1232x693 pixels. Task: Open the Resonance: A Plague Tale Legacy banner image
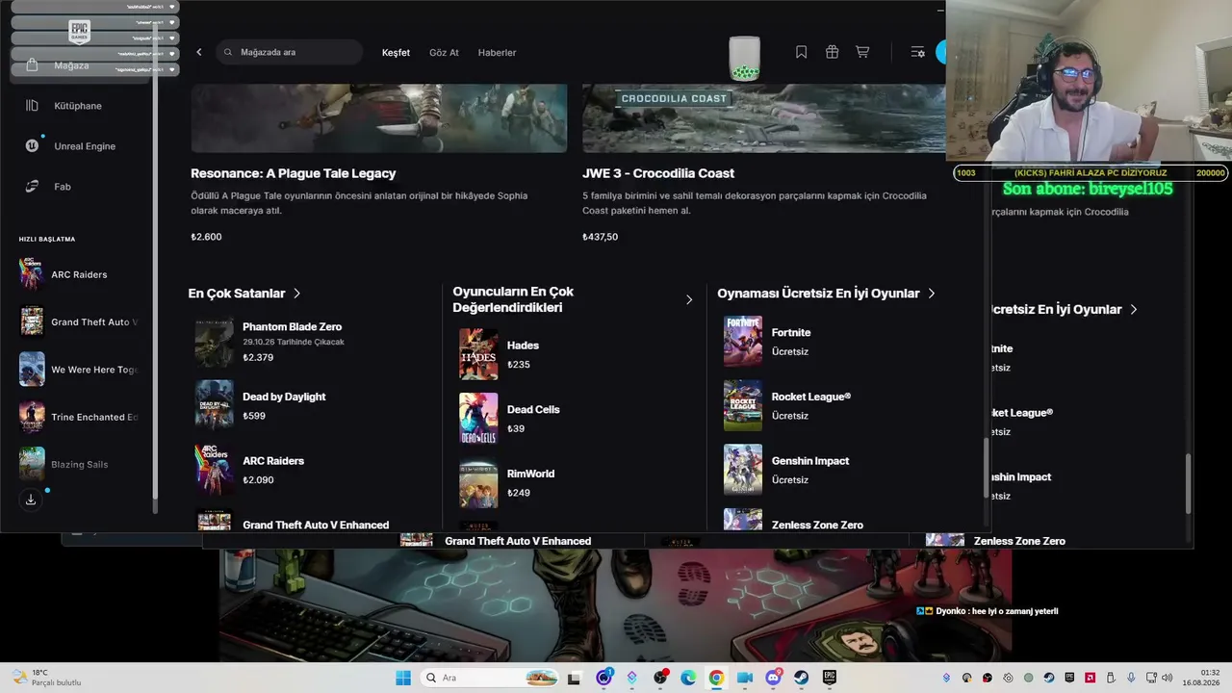[x=378, y=118]
